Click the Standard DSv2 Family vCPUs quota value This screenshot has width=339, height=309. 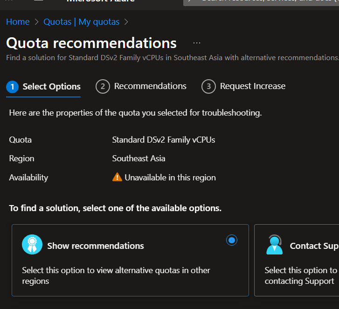coord(164,140)
